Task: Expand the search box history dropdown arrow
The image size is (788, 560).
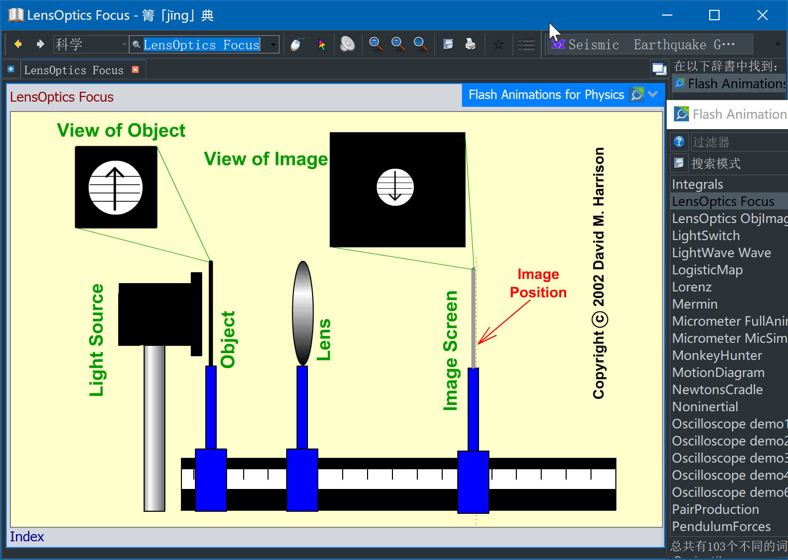Action: (x=273, y=45)
